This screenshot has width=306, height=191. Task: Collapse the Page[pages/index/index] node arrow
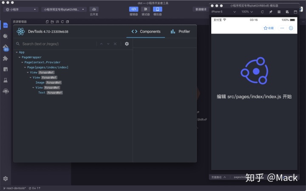(25, 67)
